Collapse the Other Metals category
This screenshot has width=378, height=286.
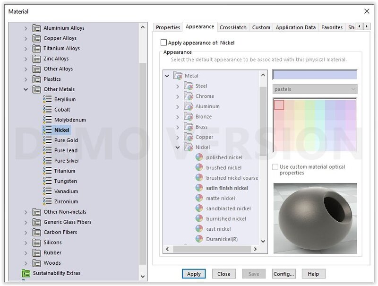click(26, 89)
